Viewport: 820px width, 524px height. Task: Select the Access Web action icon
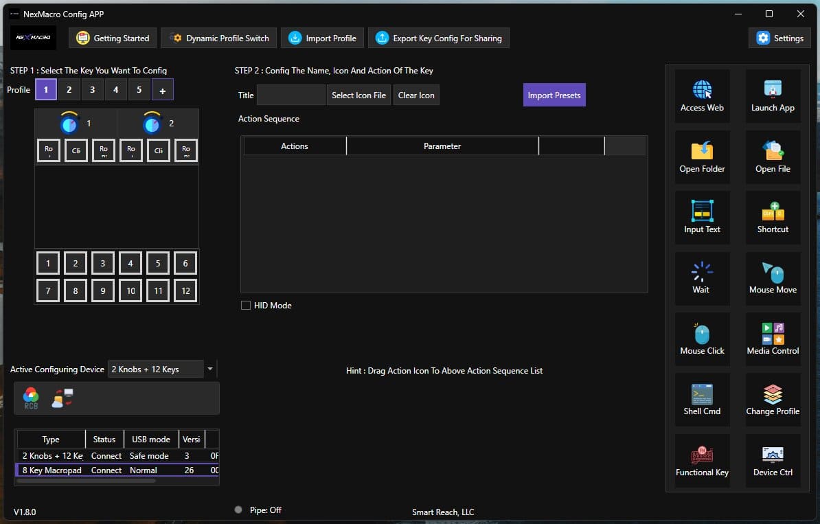(702, 95)
